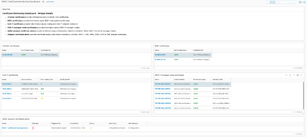
Task: Select the 7D time range
Action: [284, 2]
